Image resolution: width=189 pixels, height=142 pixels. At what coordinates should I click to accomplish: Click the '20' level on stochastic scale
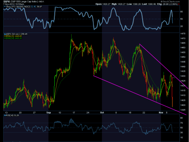[x=182, y=26]
